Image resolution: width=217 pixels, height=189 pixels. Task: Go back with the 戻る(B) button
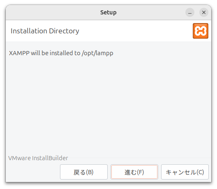84,172
